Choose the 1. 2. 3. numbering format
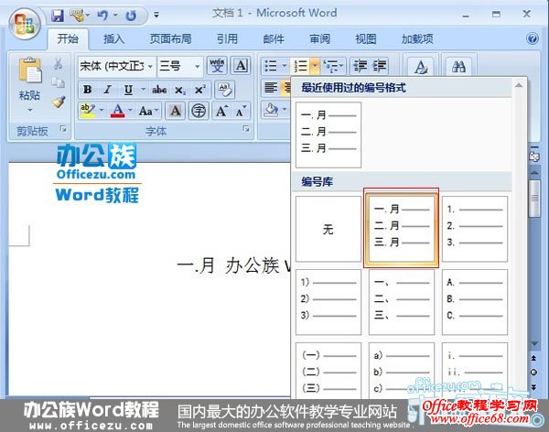This screenshot has height=432, width=549. coord(474,230)
